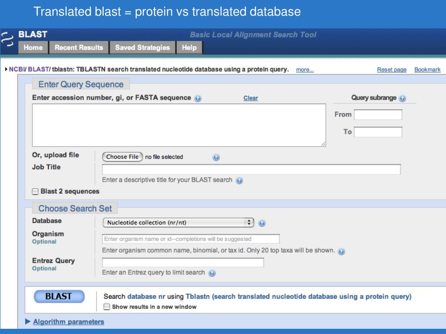Click help icon next to upload file
The width and height of the screenshot is (446, 334).
216,157
